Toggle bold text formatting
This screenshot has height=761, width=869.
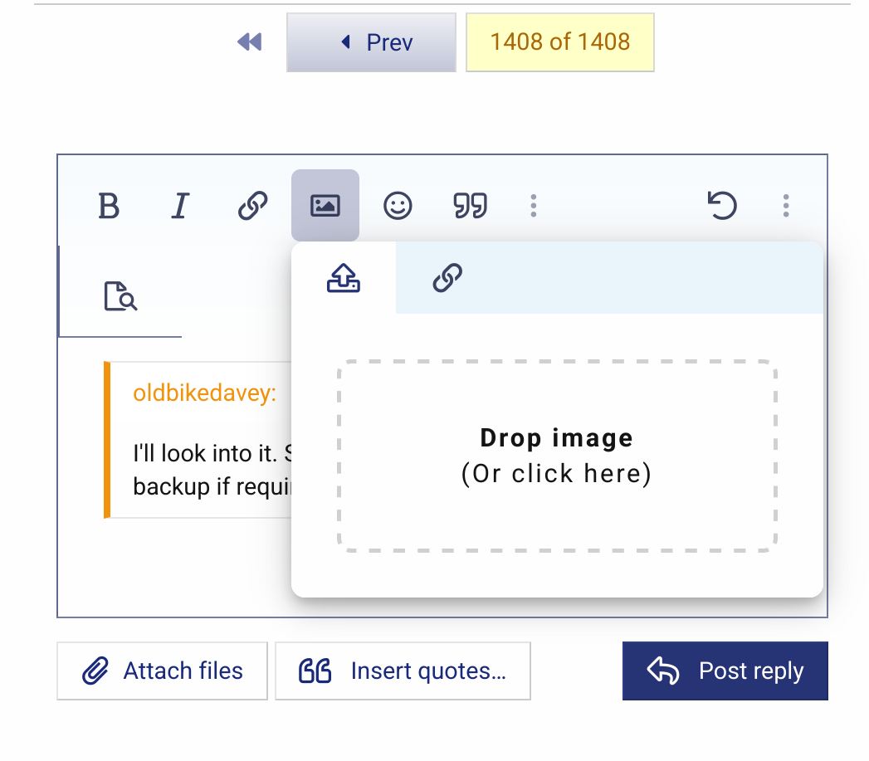click(109, 206)
